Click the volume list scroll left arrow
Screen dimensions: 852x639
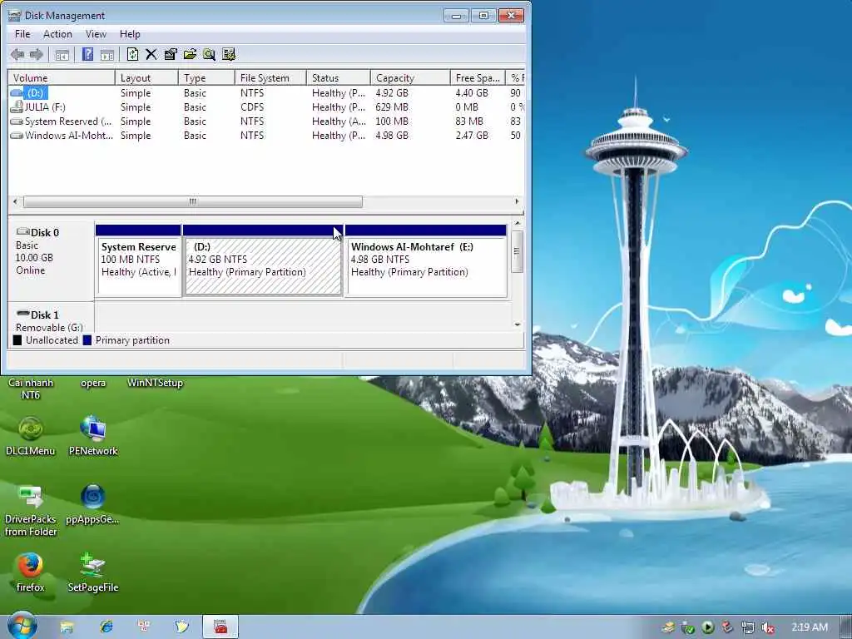(15, 201)
